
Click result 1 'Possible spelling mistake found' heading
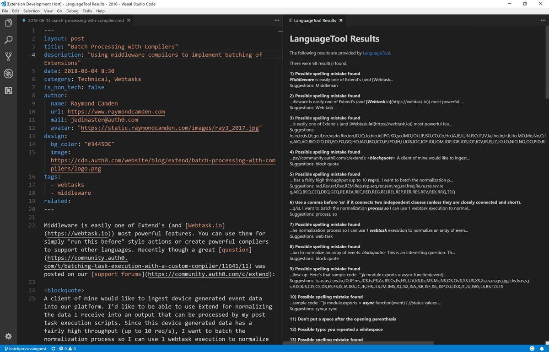tap(325, 74)
